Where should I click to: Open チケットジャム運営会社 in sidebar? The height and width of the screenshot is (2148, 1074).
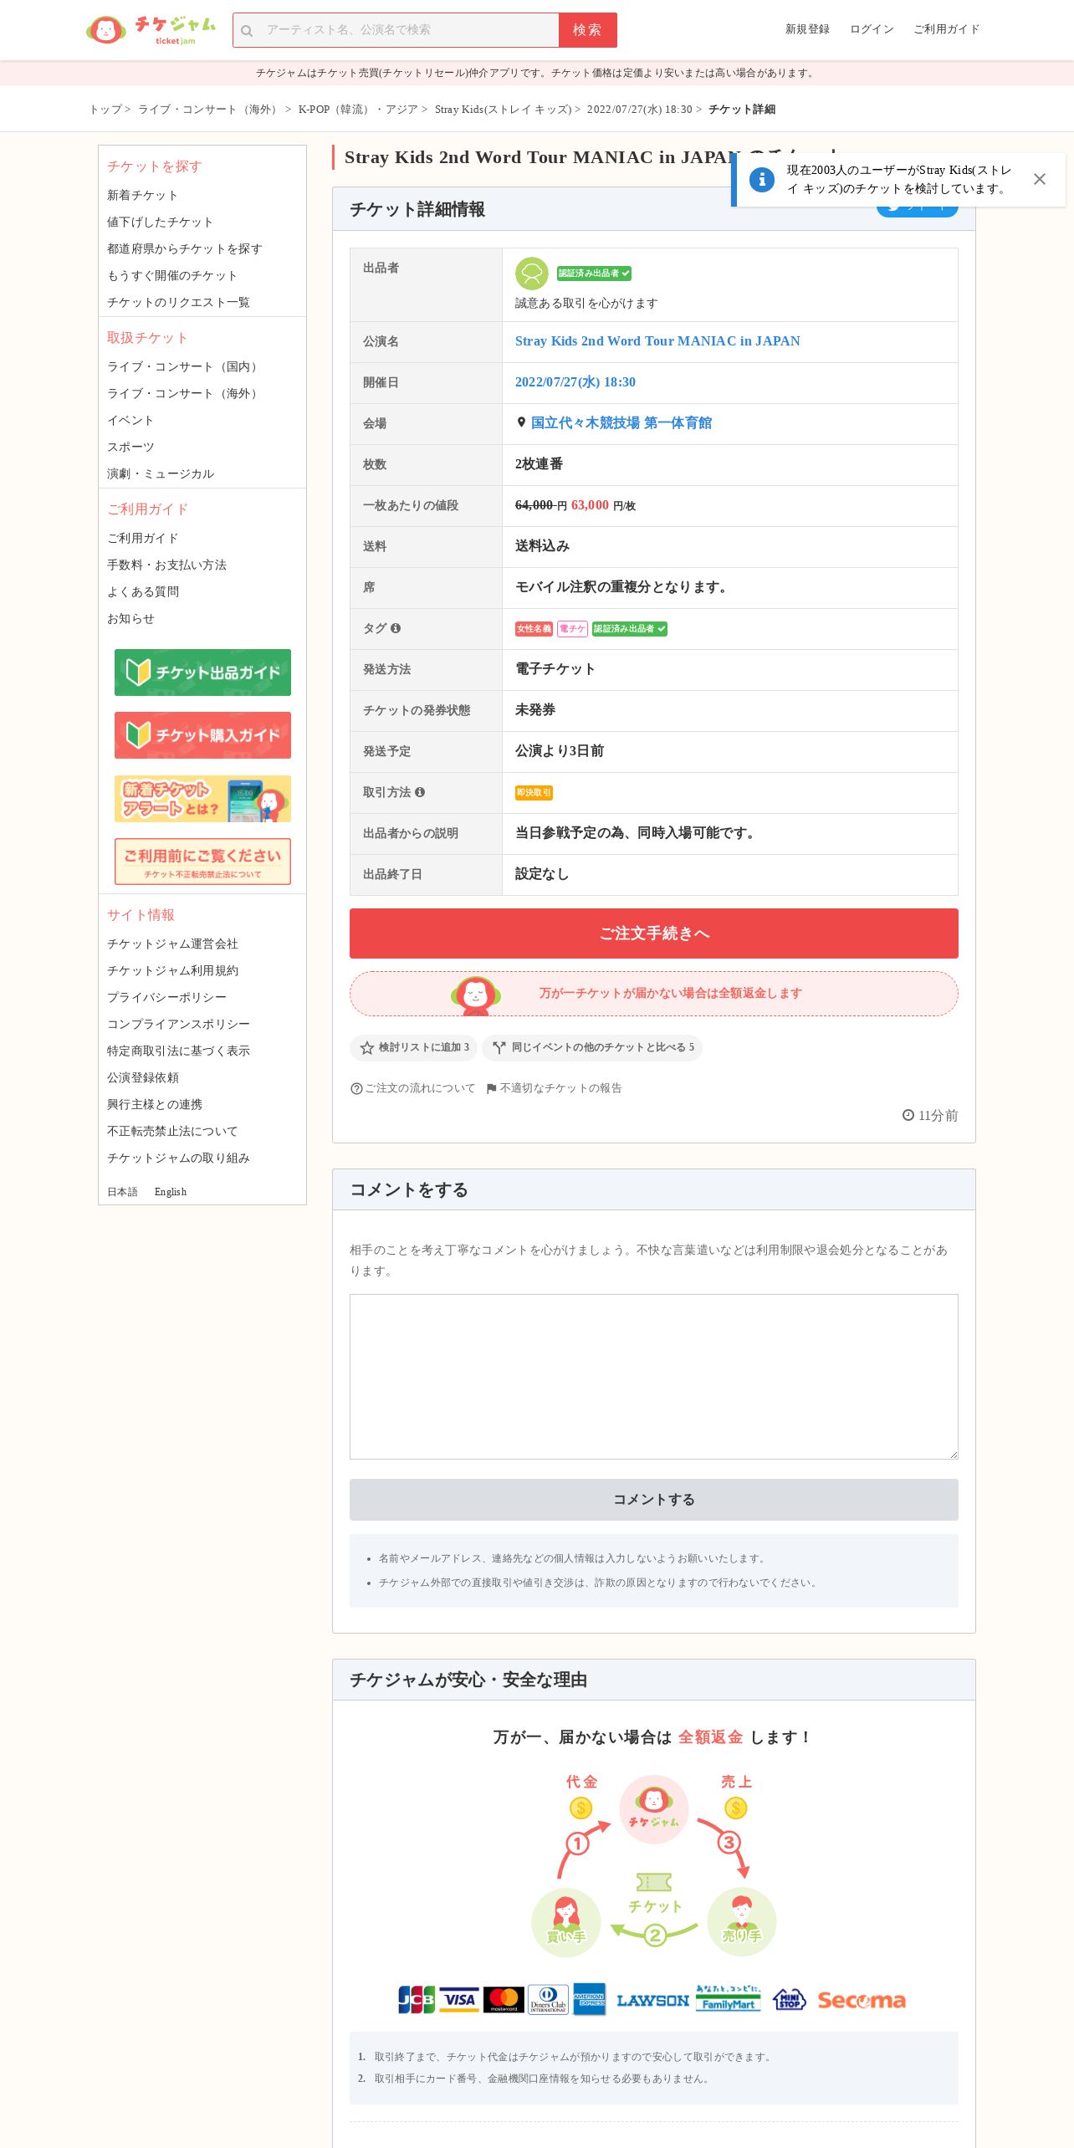[172, 944]
